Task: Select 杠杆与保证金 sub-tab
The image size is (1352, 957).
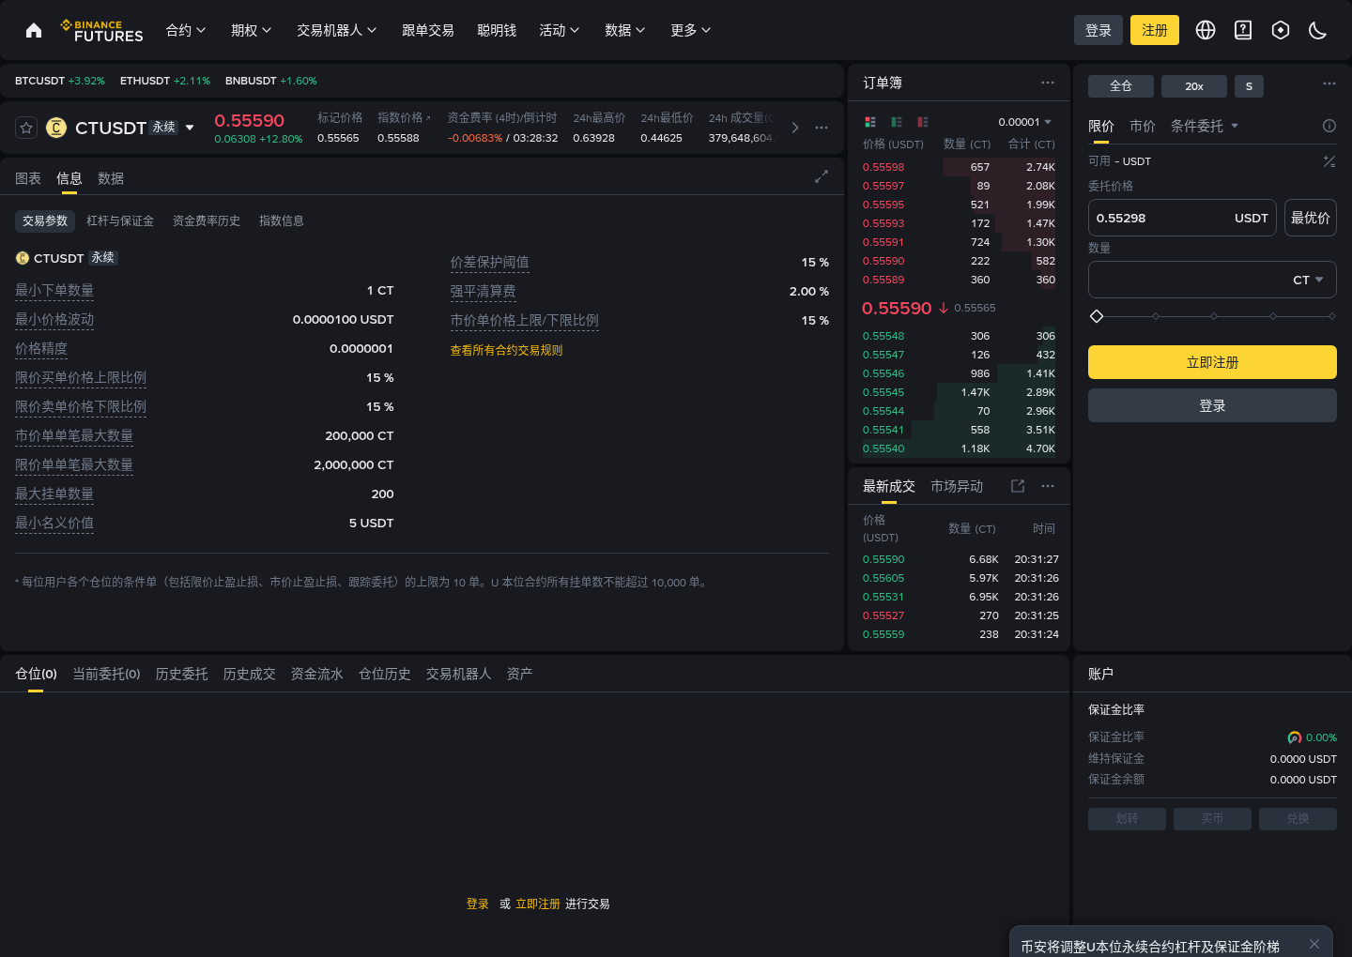Action: click(120, 220)
